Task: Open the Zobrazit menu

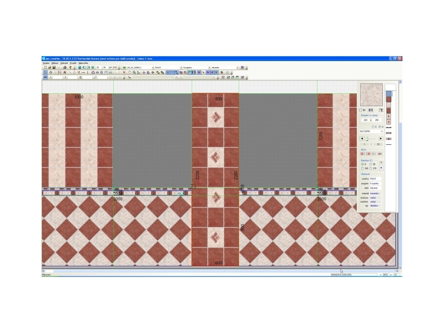Action: [x=64, y=63]
